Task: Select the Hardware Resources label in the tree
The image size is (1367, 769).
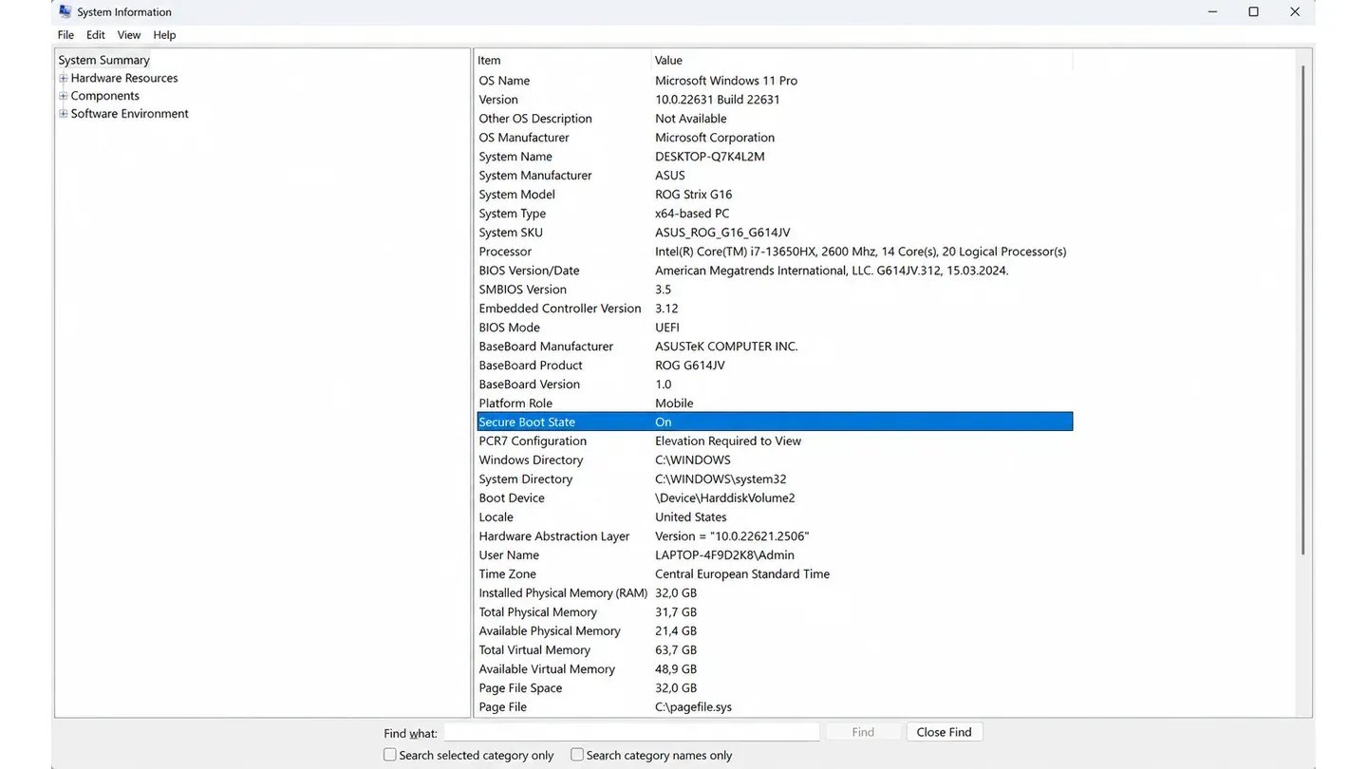Action: tap(124, 78)
